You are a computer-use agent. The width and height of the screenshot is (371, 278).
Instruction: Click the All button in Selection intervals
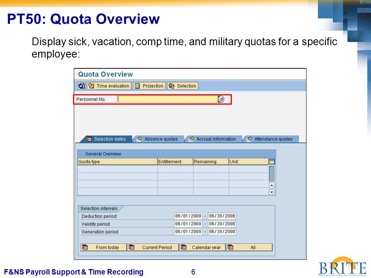249,247
